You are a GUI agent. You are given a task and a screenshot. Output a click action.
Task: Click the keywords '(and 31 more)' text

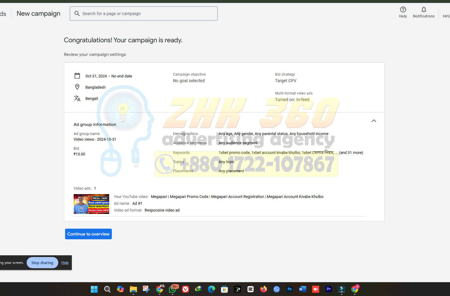351,153
